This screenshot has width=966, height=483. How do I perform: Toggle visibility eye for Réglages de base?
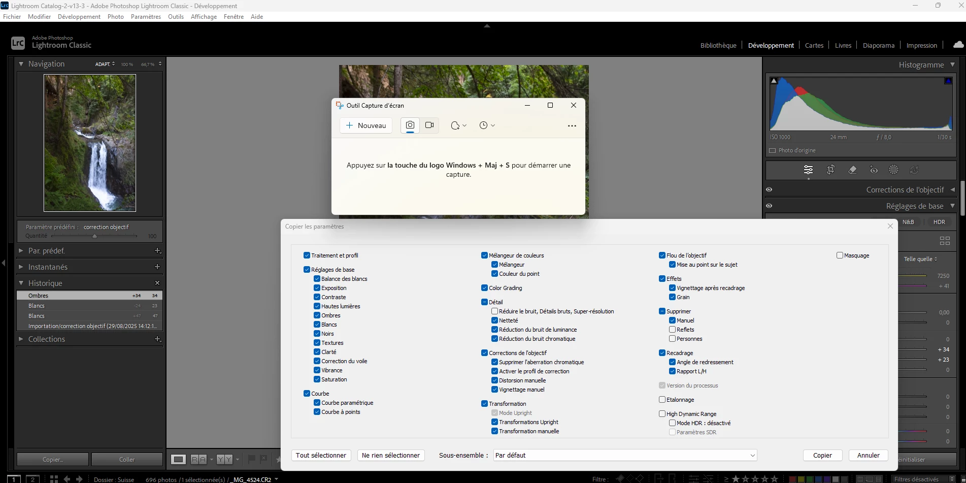click(x=770, y=206)
